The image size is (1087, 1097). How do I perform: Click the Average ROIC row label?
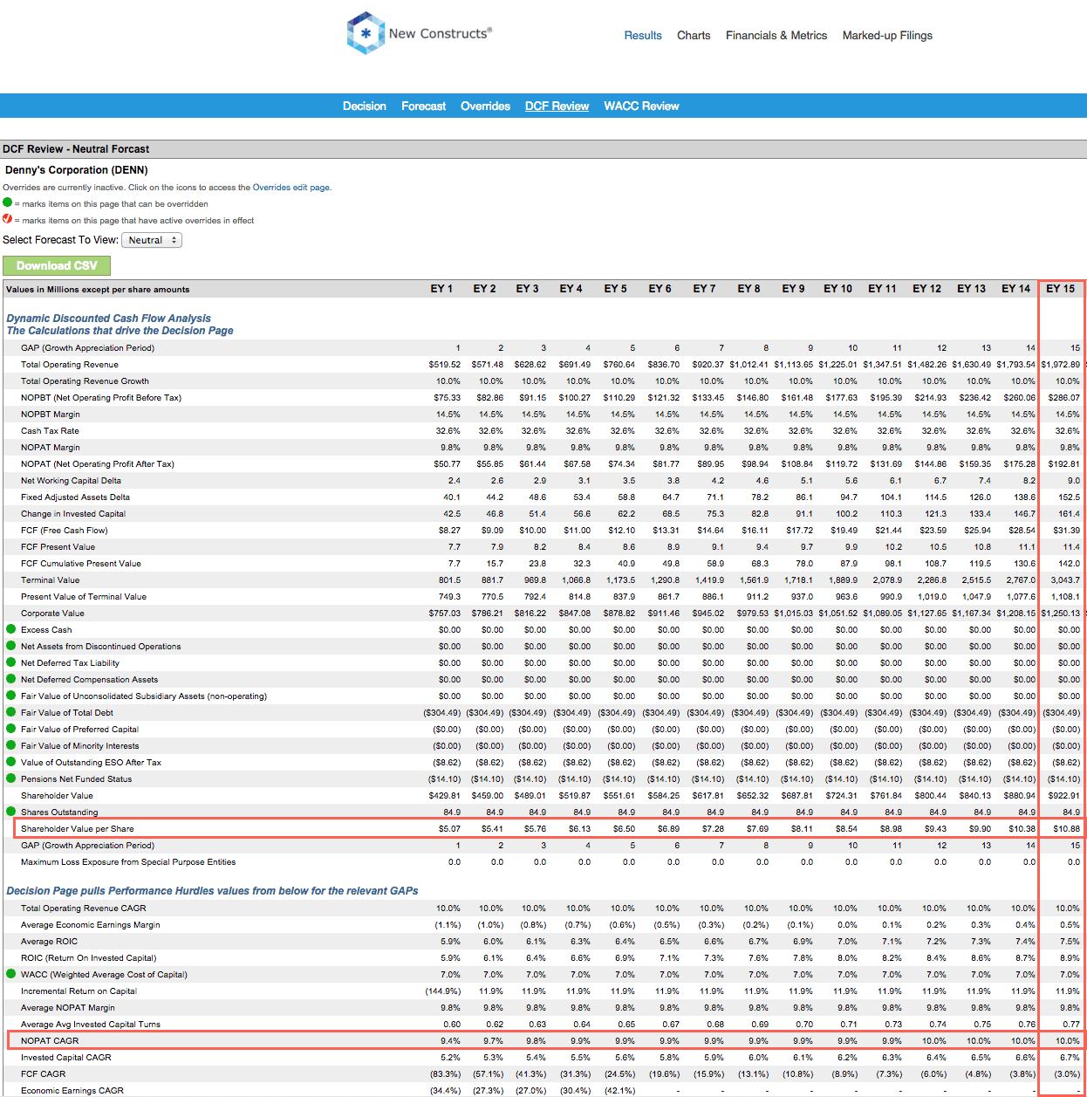click(x=49, y=942)
